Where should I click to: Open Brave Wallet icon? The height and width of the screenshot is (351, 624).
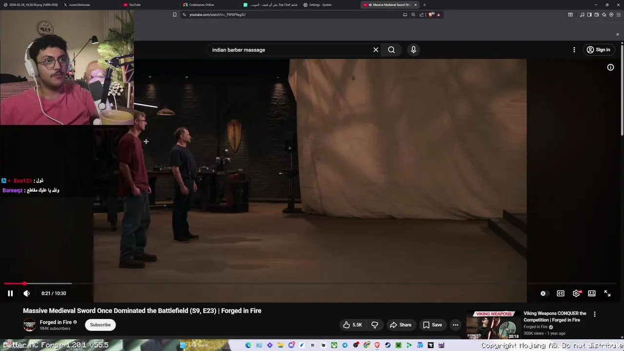tap(597, 15)
